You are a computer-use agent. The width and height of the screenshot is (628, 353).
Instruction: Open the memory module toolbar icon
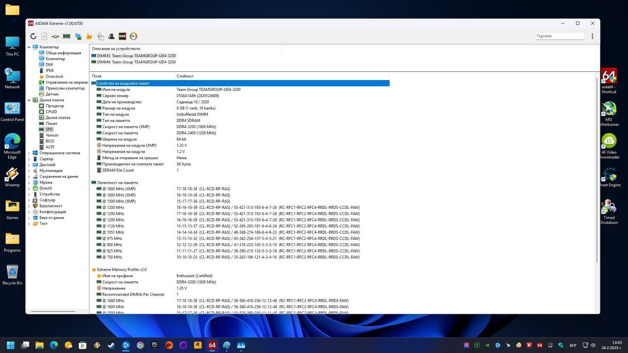point(66,36)
